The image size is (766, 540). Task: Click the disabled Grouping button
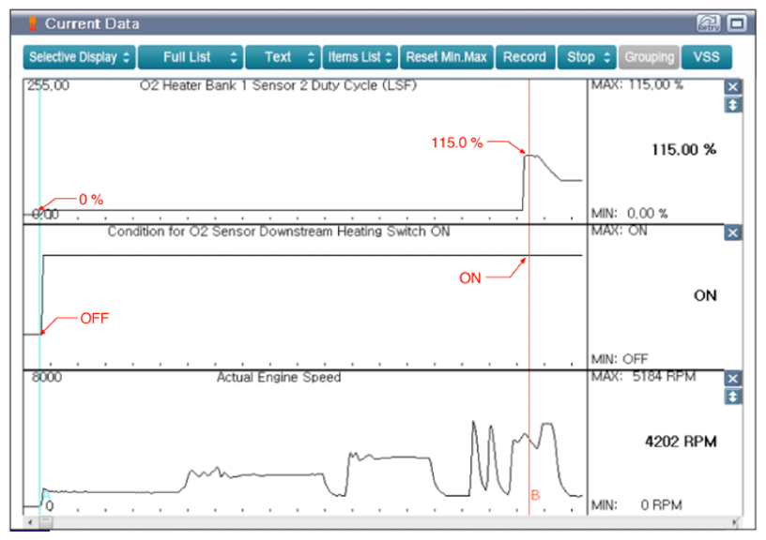(649, 57)
